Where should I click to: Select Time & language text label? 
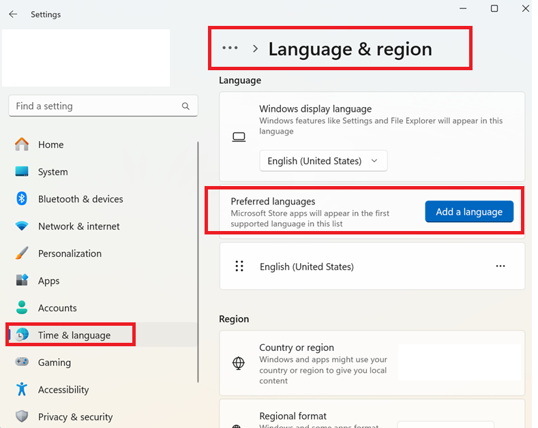coord(74,335)
